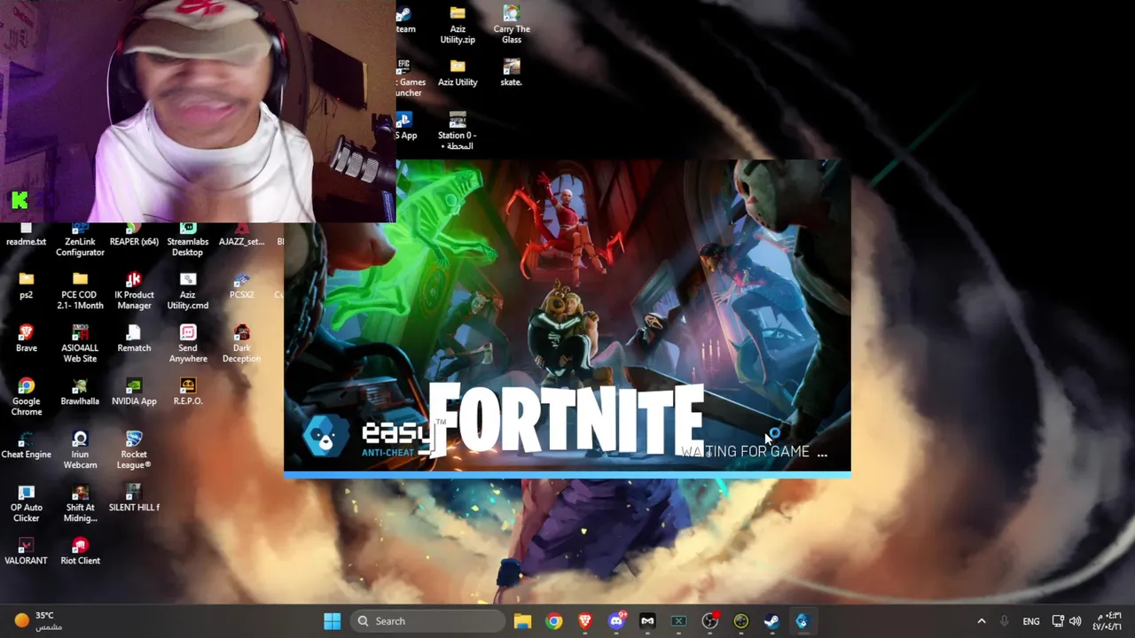The width and height of the screenshot is (1135, 638).
Task: Select the Aziz Utility folder icon
Action: [458, 73]
